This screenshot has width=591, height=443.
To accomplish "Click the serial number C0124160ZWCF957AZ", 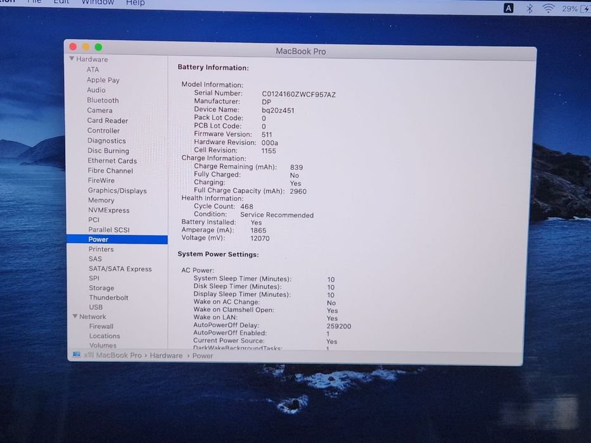I will coord(298,94).
